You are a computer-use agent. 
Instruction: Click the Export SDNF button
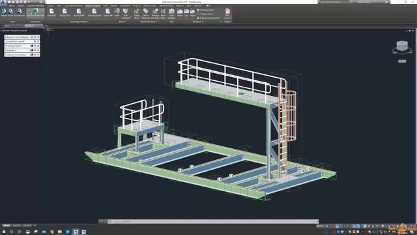[79, 12]
